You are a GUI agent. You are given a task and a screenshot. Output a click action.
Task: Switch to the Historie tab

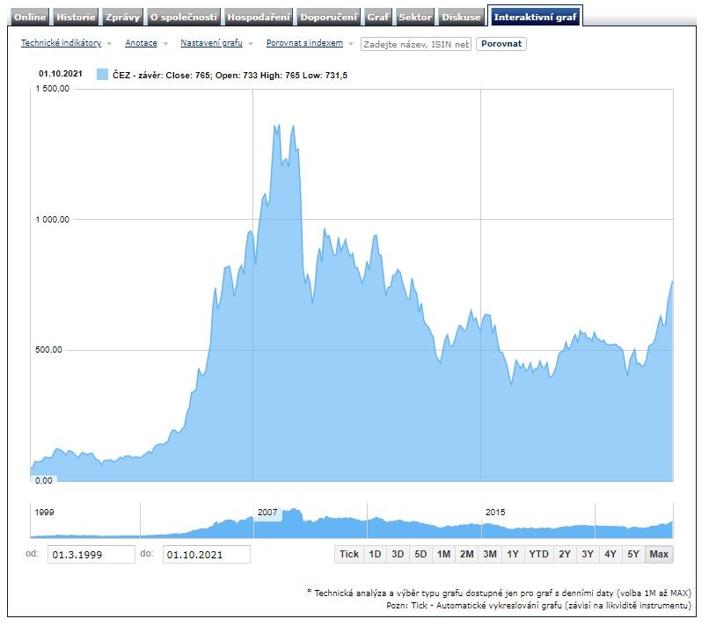(76, 17)
